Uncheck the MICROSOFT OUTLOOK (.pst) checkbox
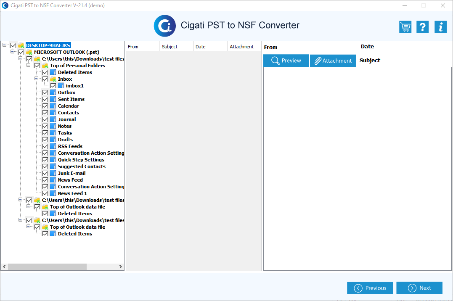Image resolution: width=453 pixels, height=301 pixels. [21, 52]
